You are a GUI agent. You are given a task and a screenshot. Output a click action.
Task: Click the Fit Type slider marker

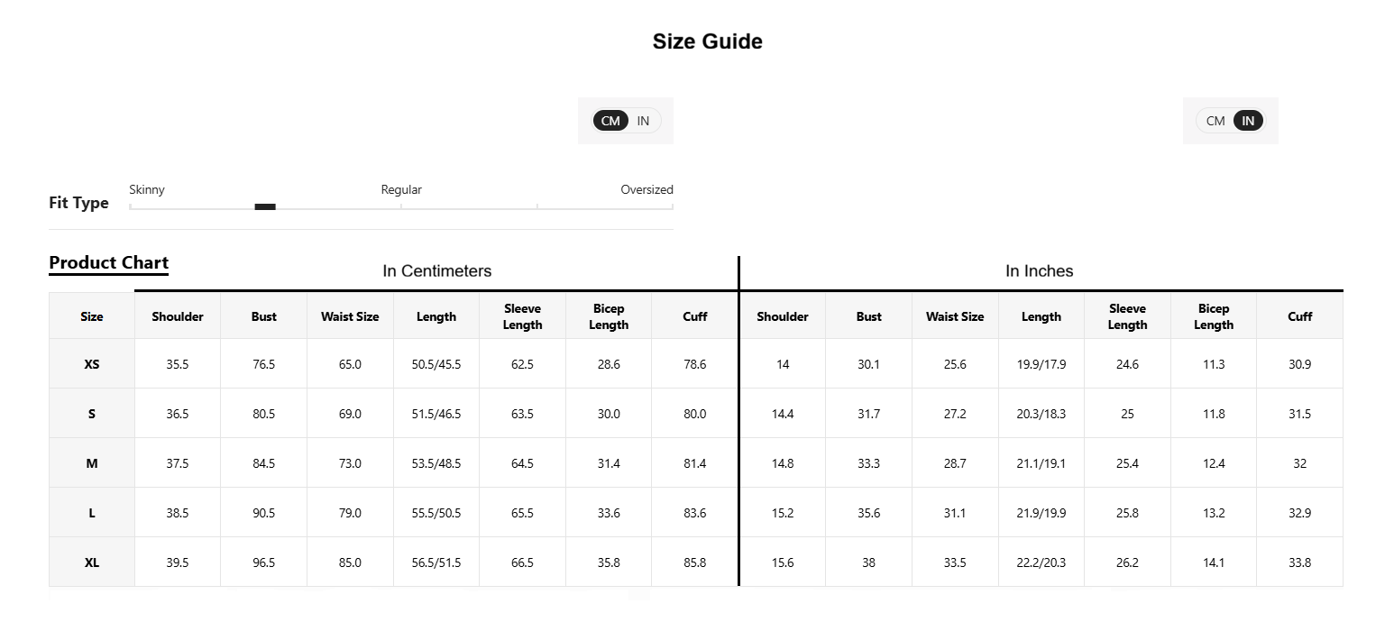[x=265, y=206]
